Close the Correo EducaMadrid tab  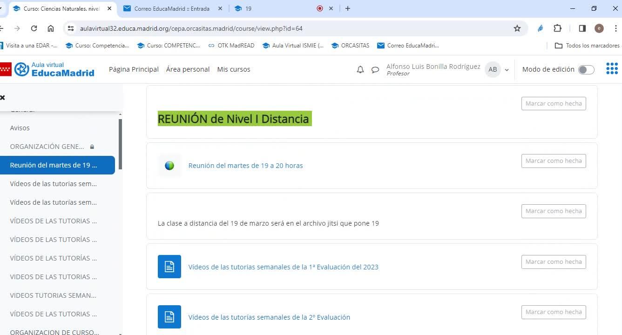tap(220, 8)
